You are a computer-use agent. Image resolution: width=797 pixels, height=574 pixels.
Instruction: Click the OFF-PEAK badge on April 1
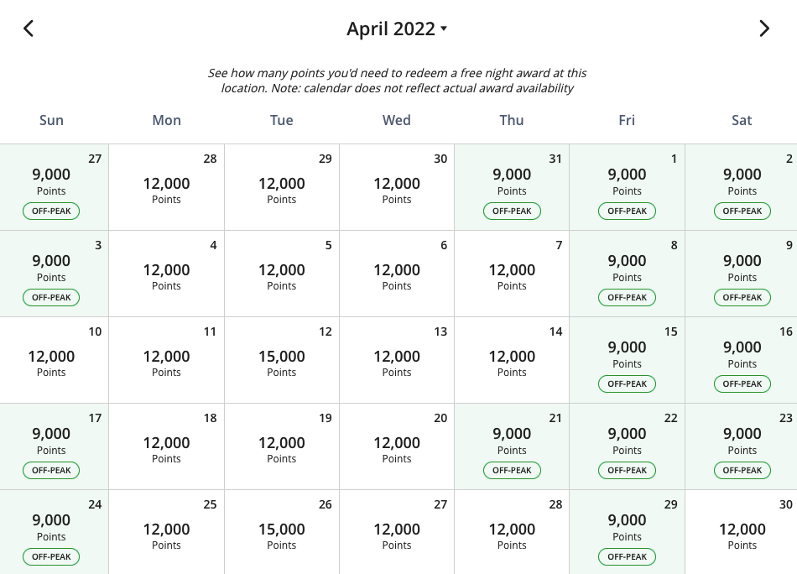pos(627,211)
